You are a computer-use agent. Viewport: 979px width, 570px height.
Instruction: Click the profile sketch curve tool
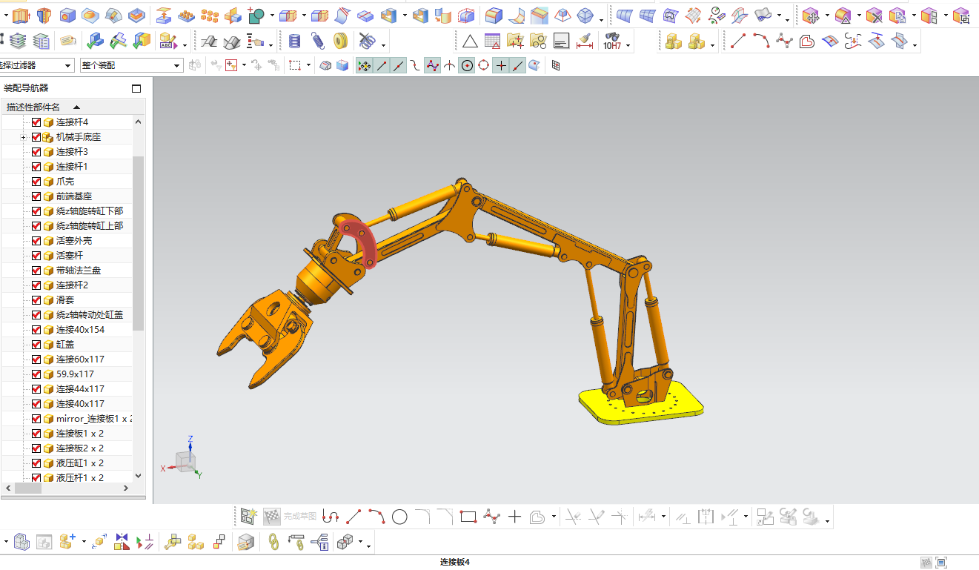click(x=331, y=517)
